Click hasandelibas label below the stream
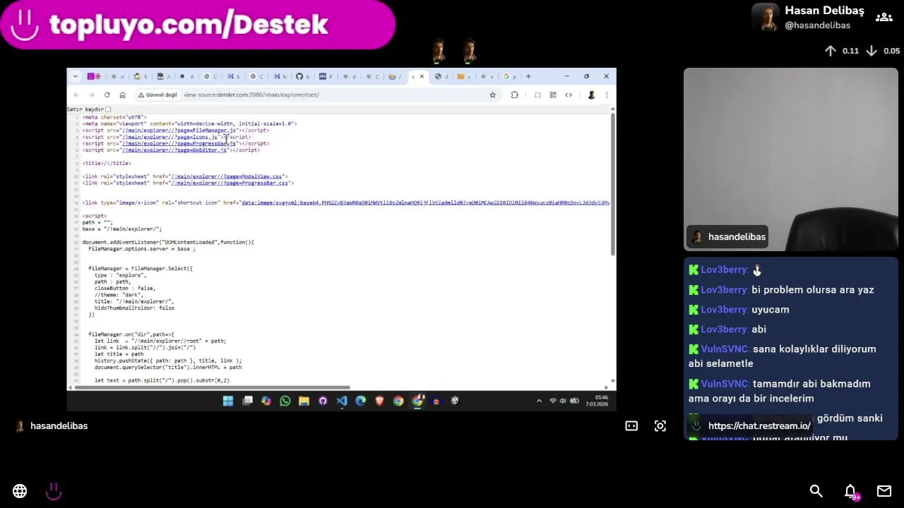The image size is (904, 508). click(x=59, y=426)
